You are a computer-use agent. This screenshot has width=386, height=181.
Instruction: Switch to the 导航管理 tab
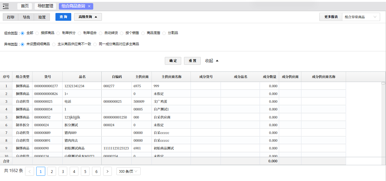point(45,6)
